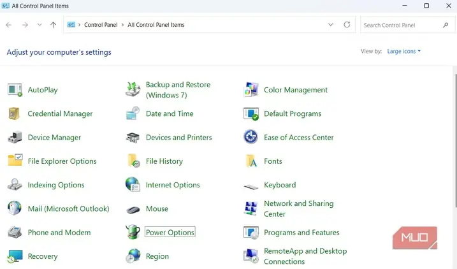Refresh the Control Panel view

[347, 24]
